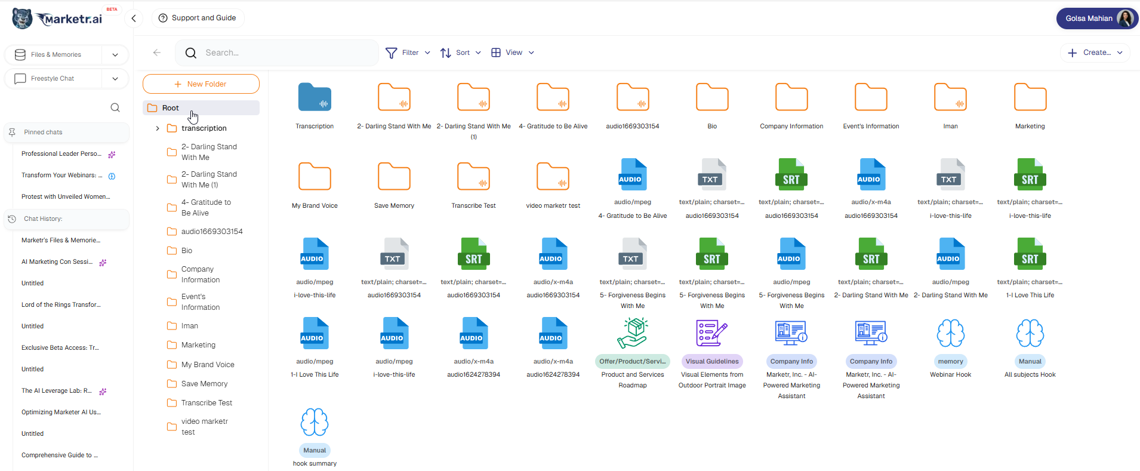Image resolution: width=1140 pixels, height=471 pixels.
Task: Open the Transcription blue folder
Action: click(315, 97)
